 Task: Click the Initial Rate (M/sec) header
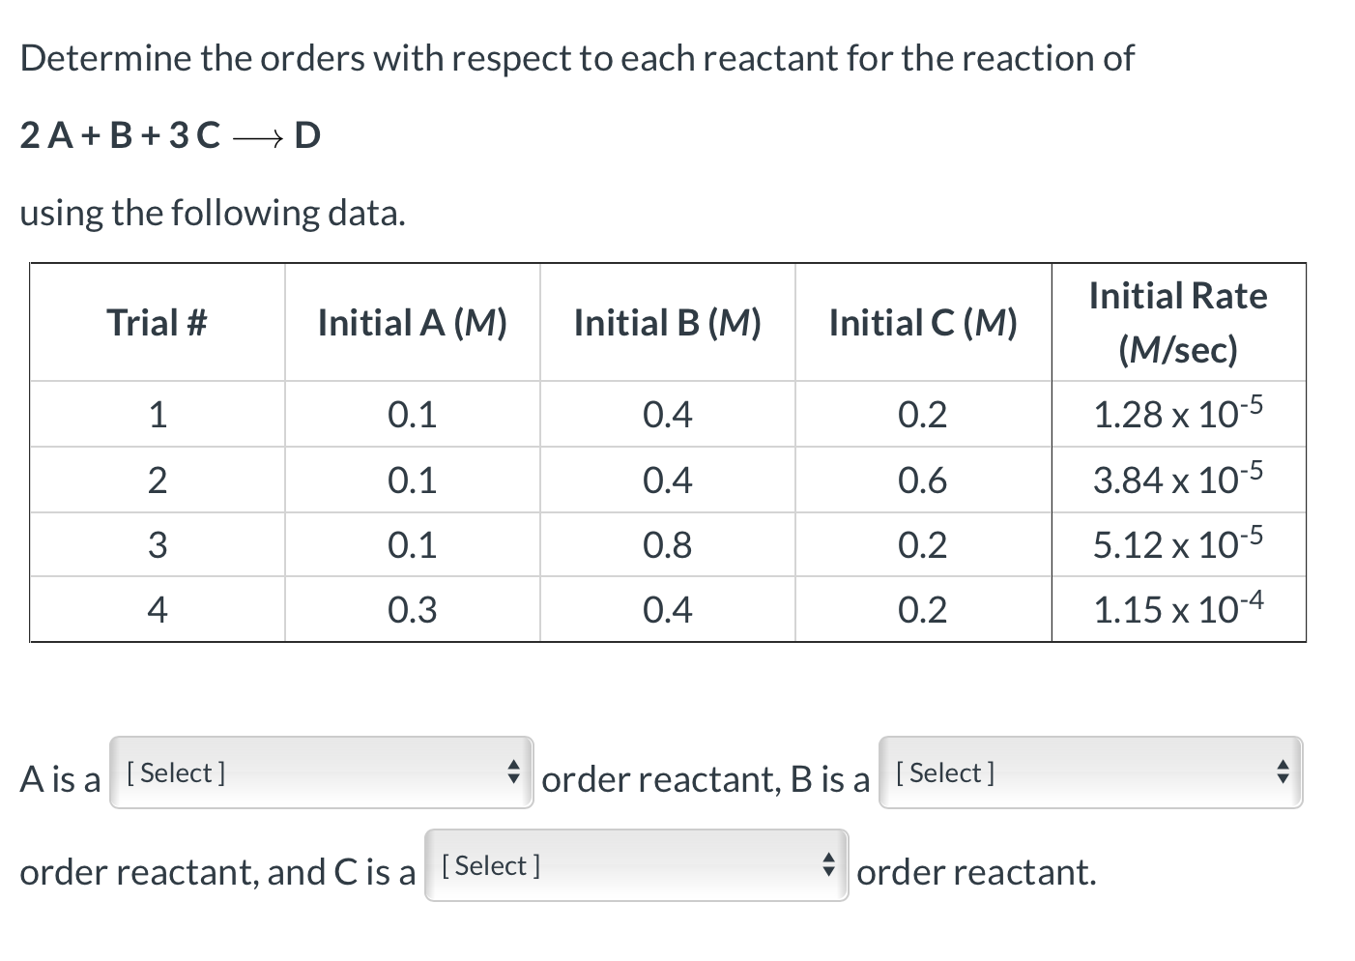pyautogui.click(x=1177, y=322)
